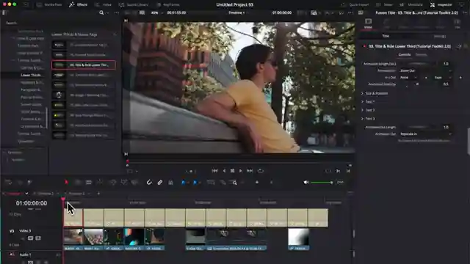
Task: Open the Effects panel in the top toolbar
Action: click(x=79, y=5)
